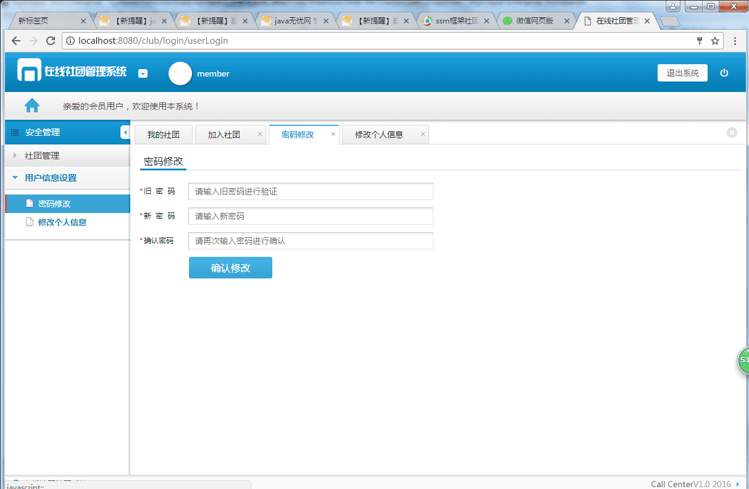Open the dropdown arrow beside the system title
This screenshot has width=749, height=489.
143,73
